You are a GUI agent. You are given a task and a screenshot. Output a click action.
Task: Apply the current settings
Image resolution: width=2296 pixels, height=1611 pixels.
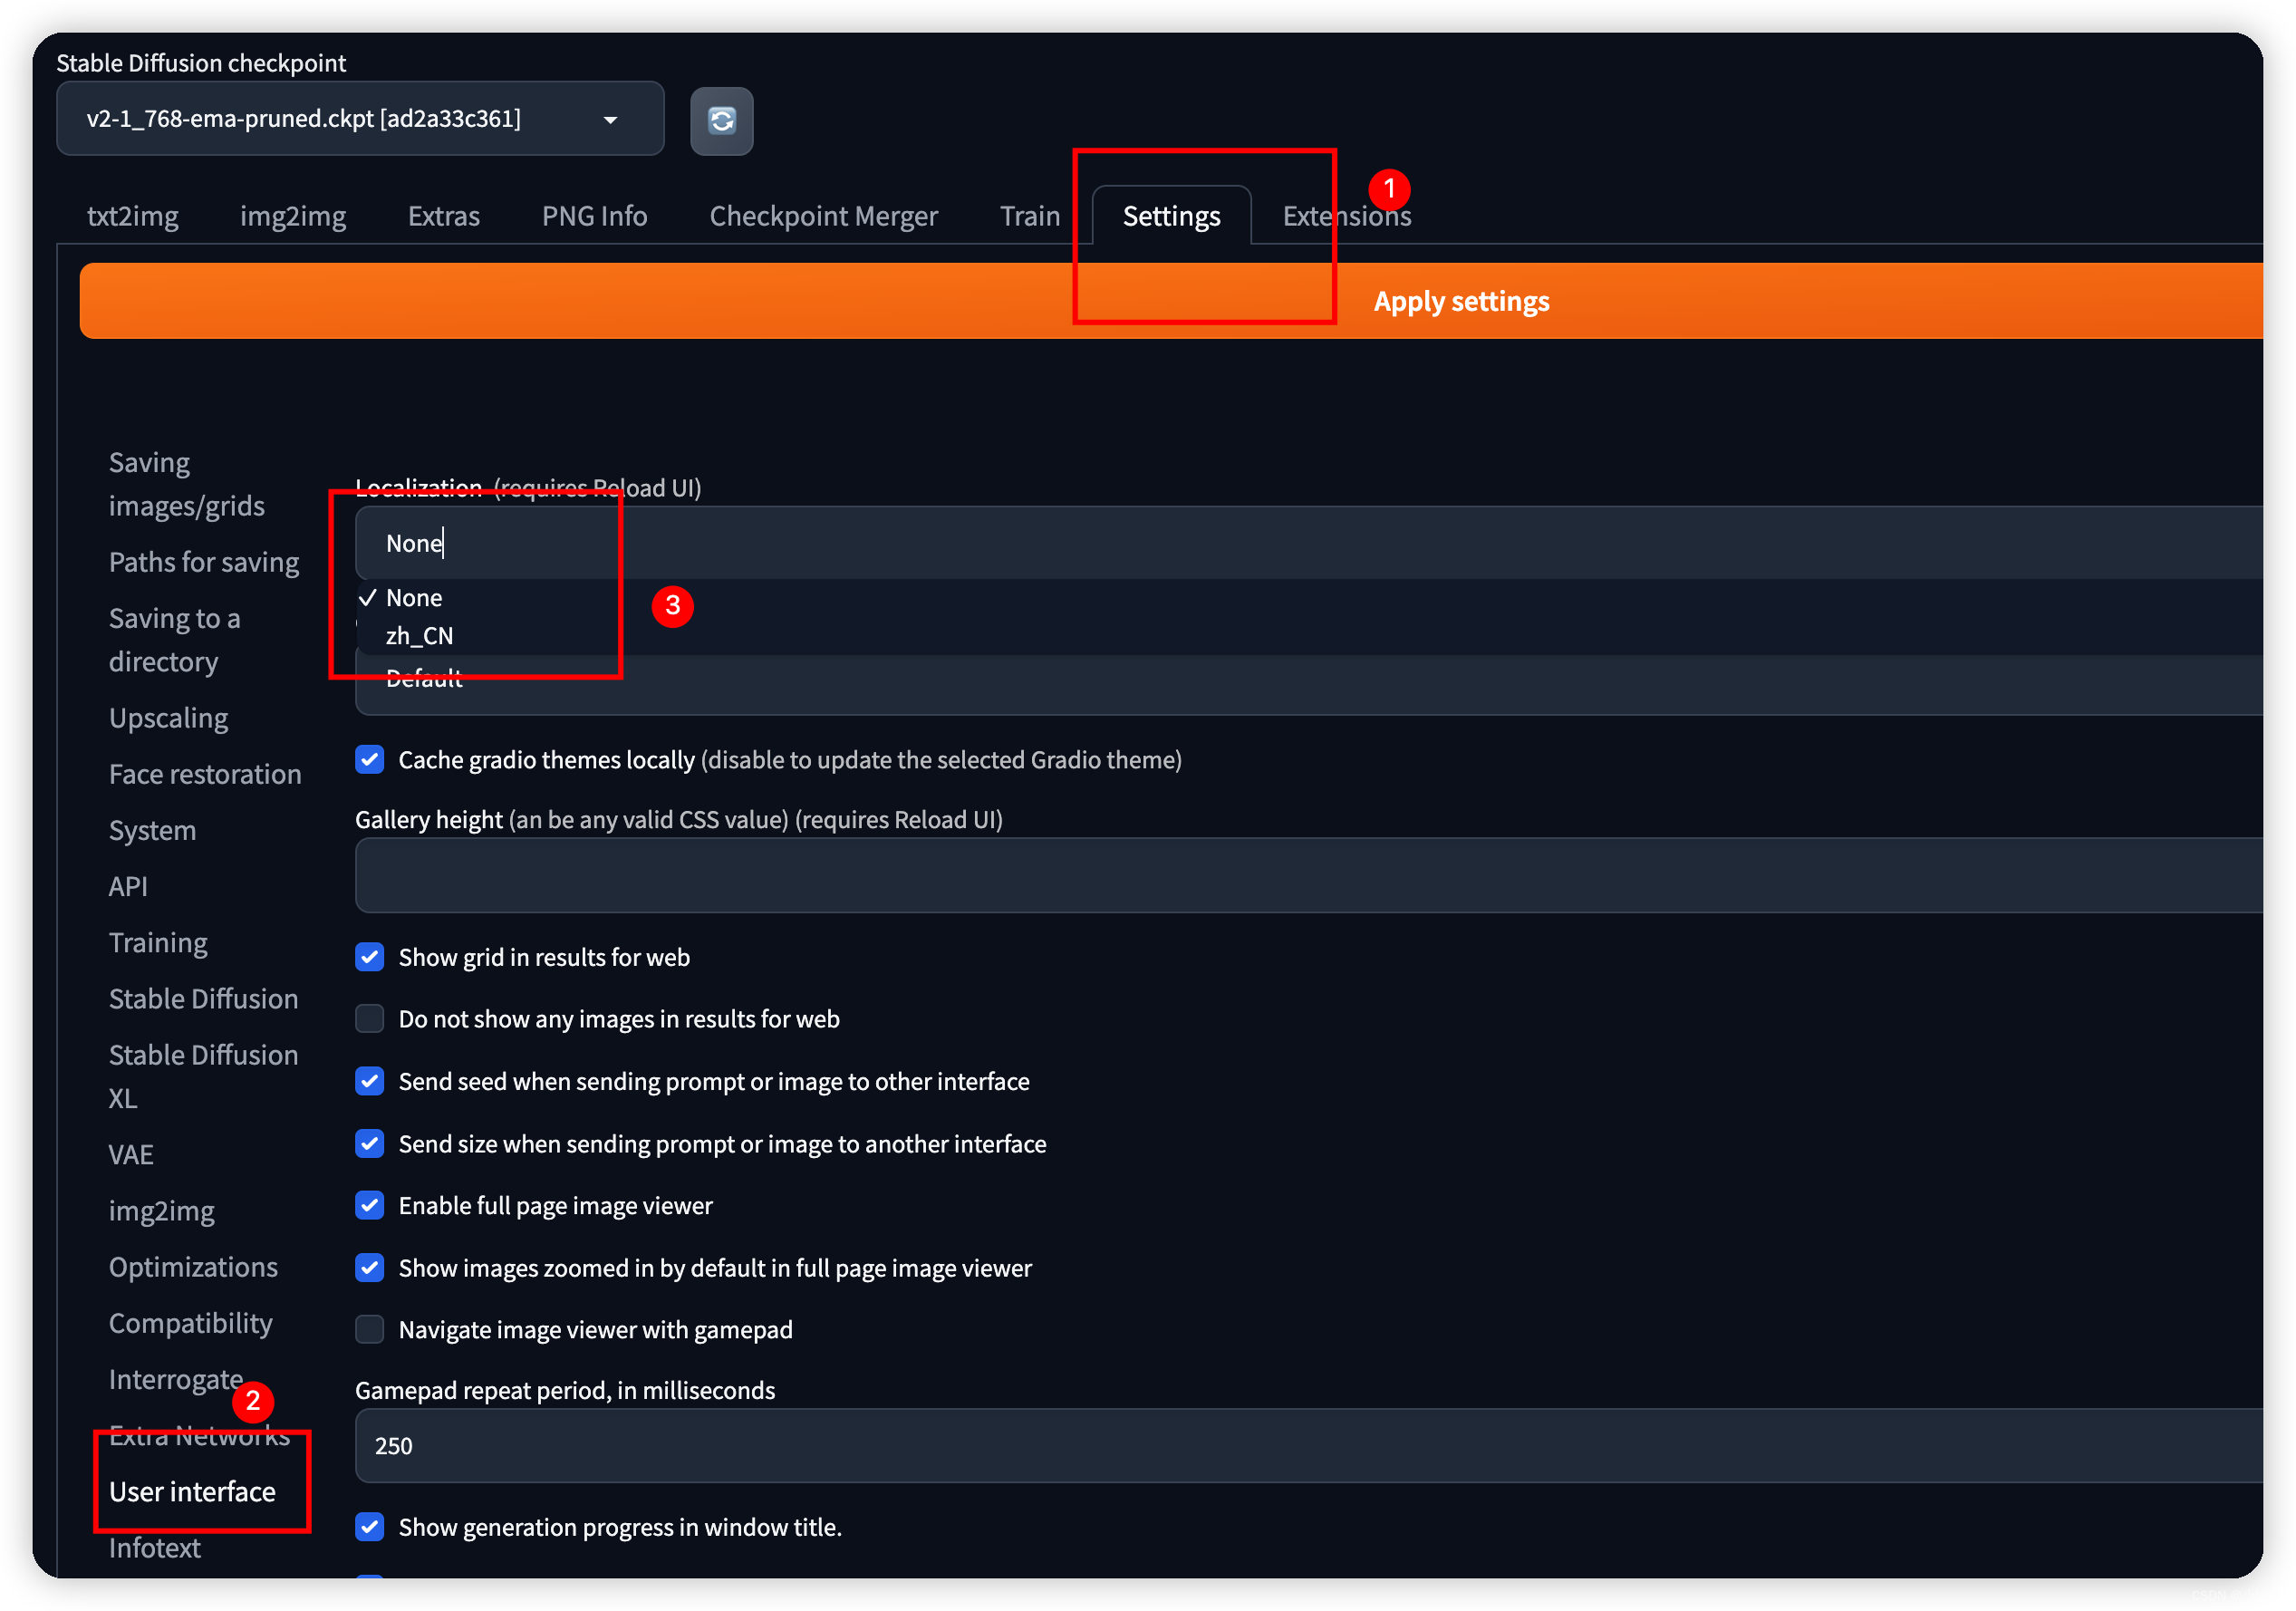point(1464,302)
